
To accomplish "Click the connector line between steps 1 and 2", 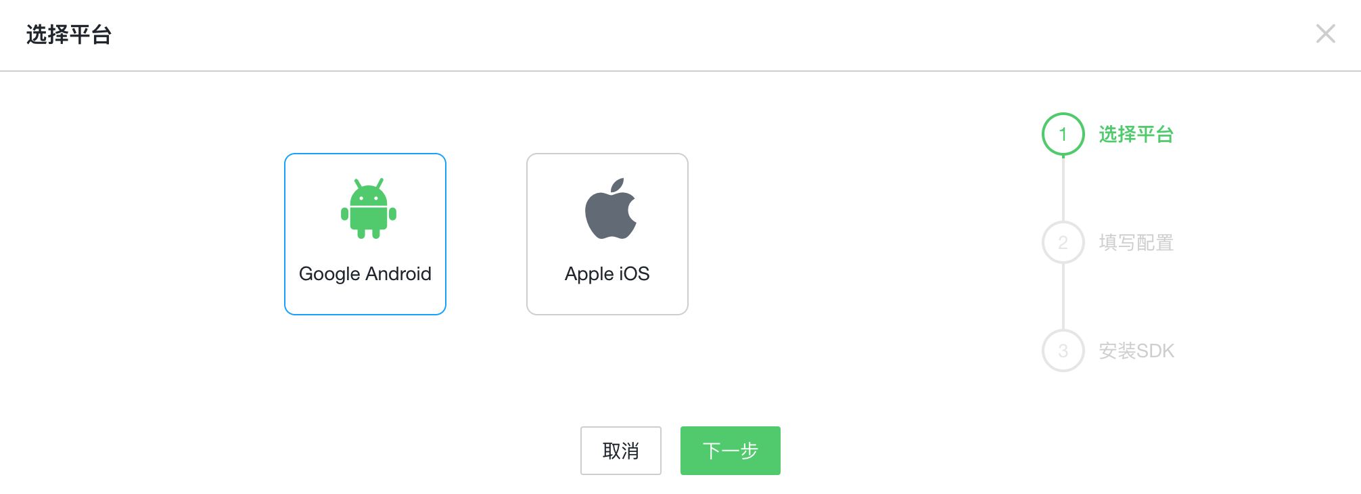I will click(1063, 188).
